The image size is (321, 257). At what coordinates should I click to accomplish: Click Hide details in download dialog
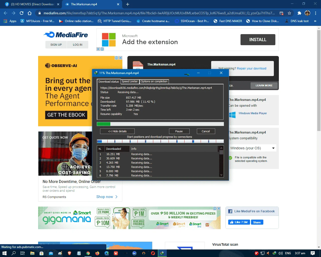(117, 131)
